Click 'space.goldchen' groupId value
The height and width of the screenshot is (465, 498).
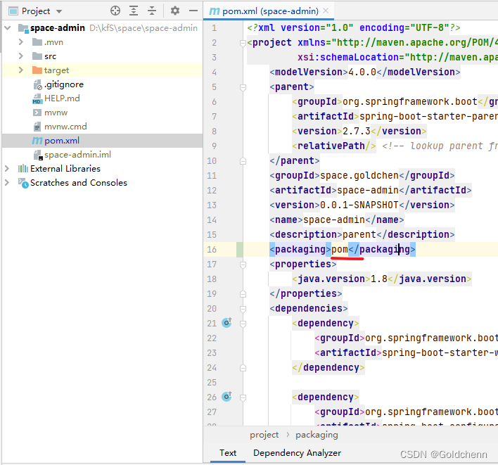pyautogui.click(x=359, y=176)
